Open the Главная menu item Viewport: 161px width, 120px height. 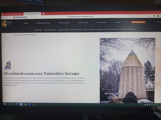(x=26, y=23)
